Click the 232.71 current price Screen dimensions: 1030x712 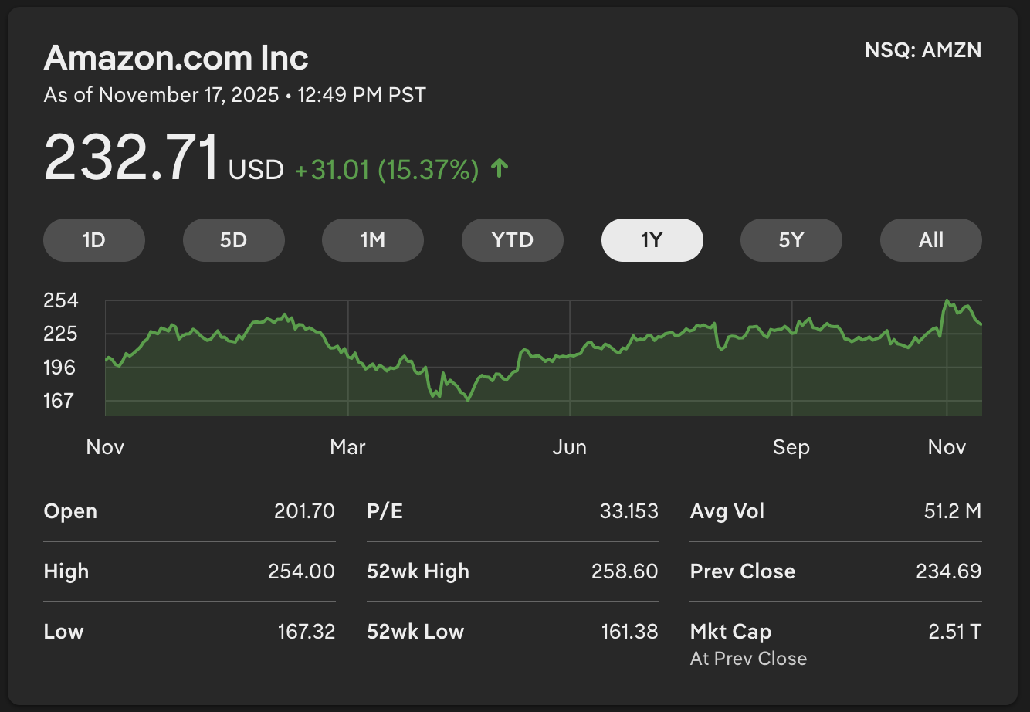point(132,158)
